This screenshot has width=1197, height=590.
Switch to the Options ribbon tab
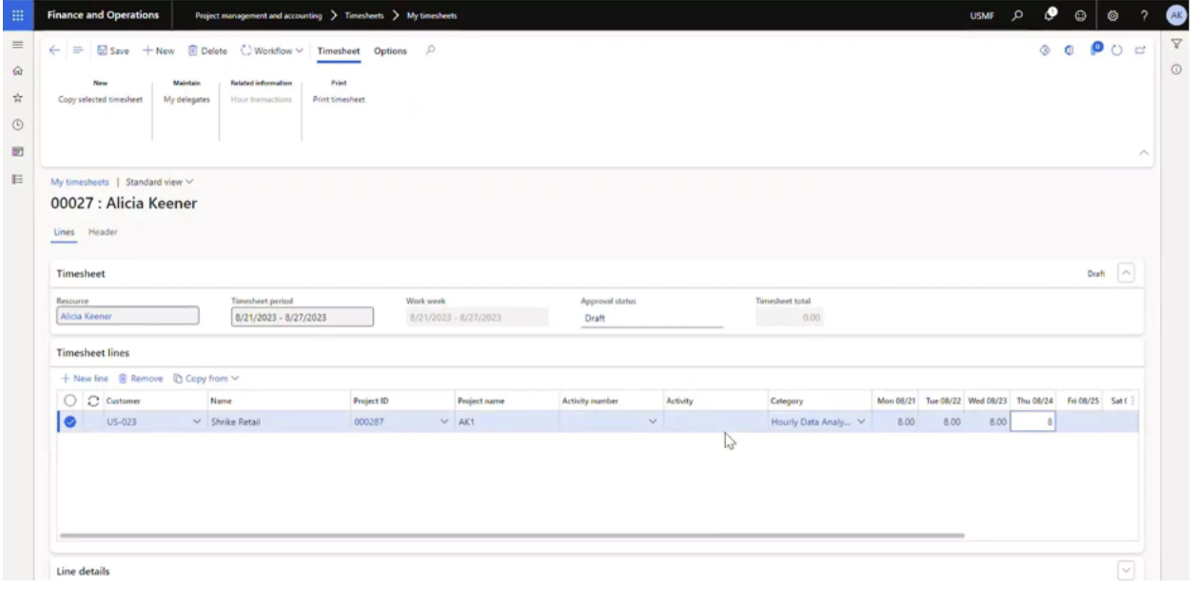click(x=390, y=51)
